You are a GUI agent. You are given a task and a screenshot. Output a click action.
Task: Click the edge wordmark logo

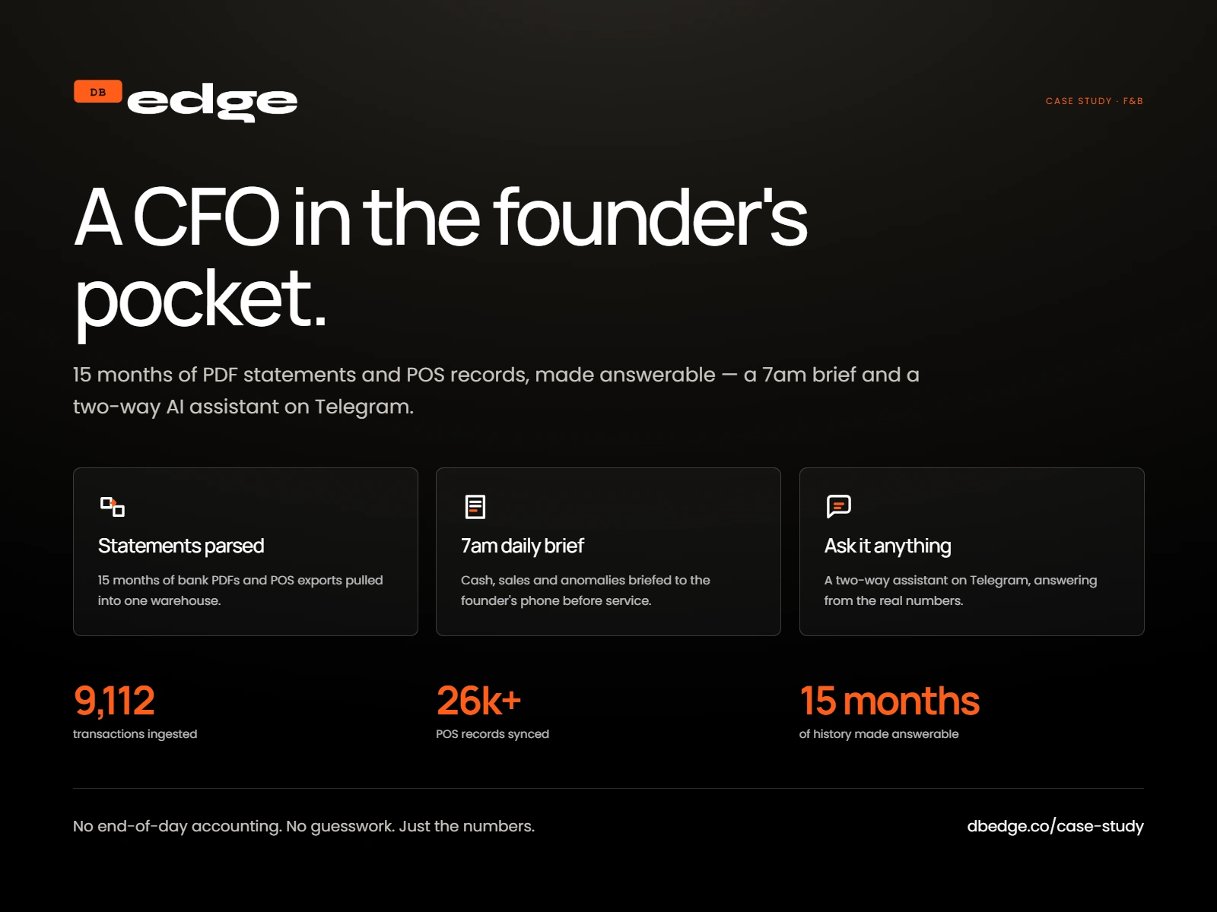212,104
